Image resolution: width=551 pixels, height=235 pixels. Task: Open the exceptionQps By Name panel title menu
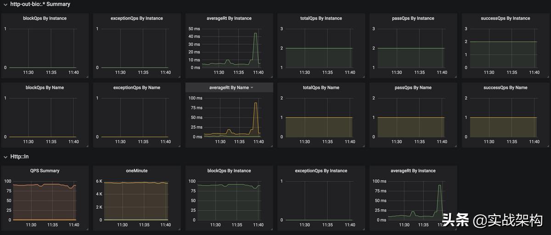click(x=136, y=88)
